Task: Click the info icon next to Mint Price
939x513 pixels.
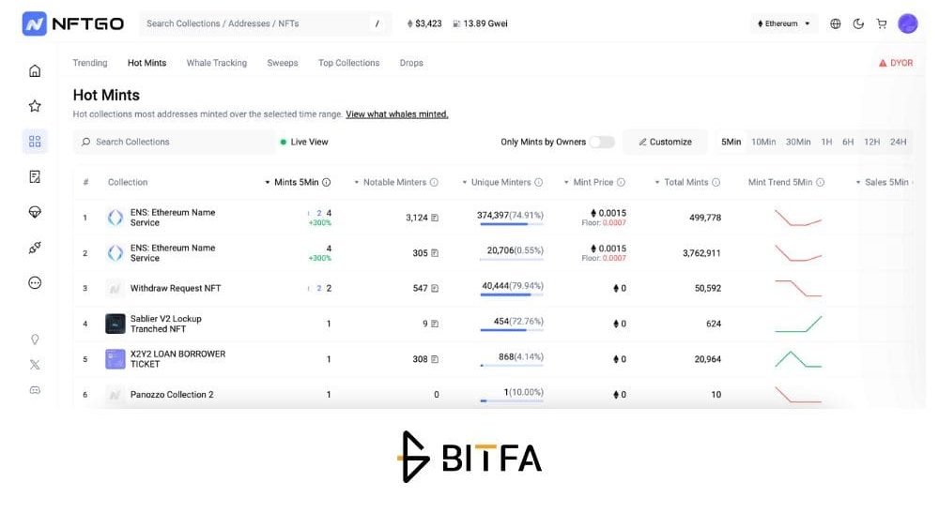Action: click(621, 182)
